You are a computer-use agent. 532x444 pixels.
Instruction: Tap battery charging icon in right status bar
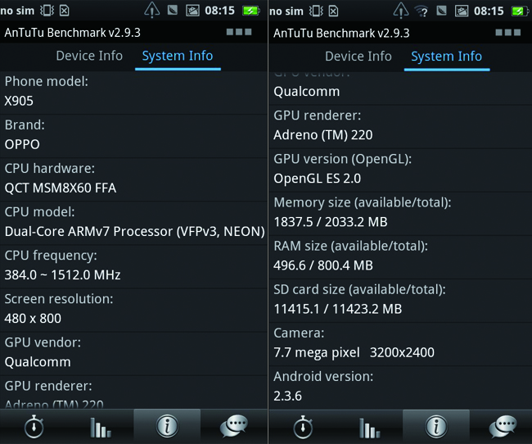[520, 11]
